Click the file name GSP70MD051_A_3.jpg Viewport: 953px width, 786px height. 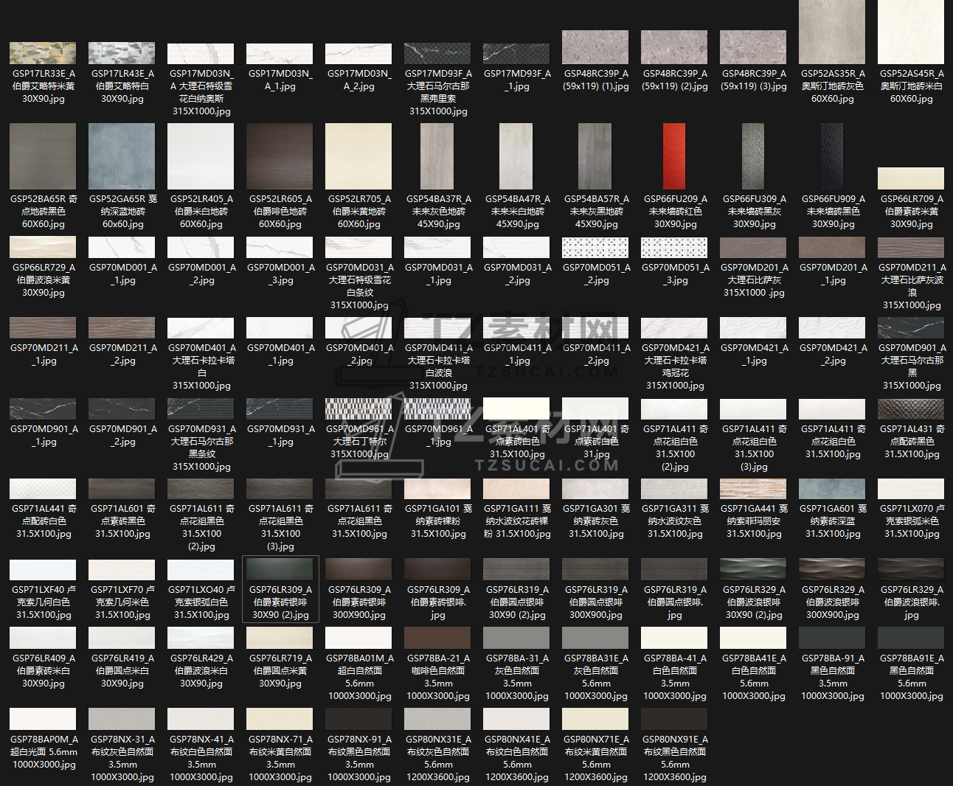pos(676,274)
